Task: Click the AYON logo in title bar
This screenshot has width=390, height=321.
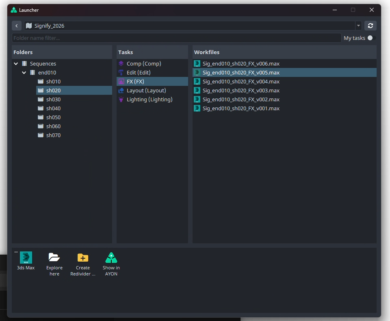Action: tap(14, 10)
